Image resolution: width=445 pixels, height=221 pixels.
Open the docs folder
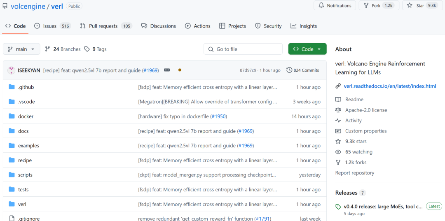pos(23,131)
